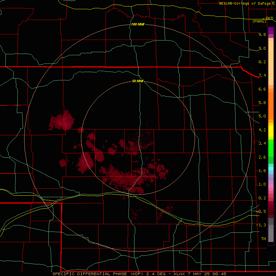
Task: Click the 5.8 value on the color scale
Action: 262,103
